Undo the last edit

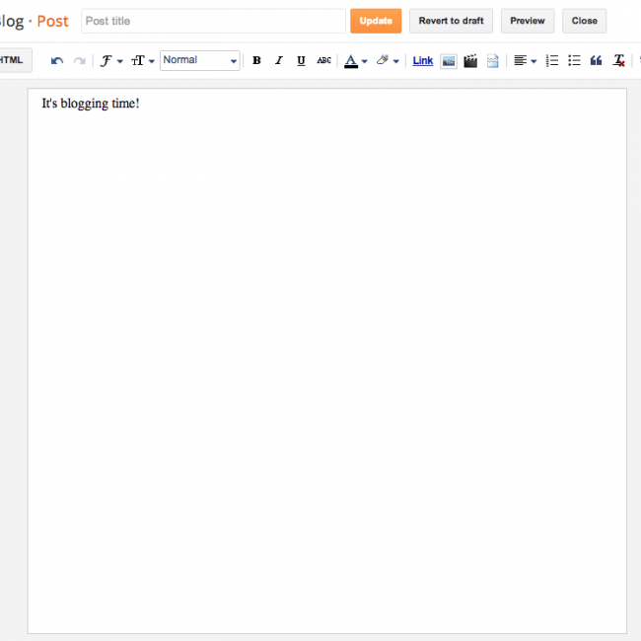coord(57,61)
